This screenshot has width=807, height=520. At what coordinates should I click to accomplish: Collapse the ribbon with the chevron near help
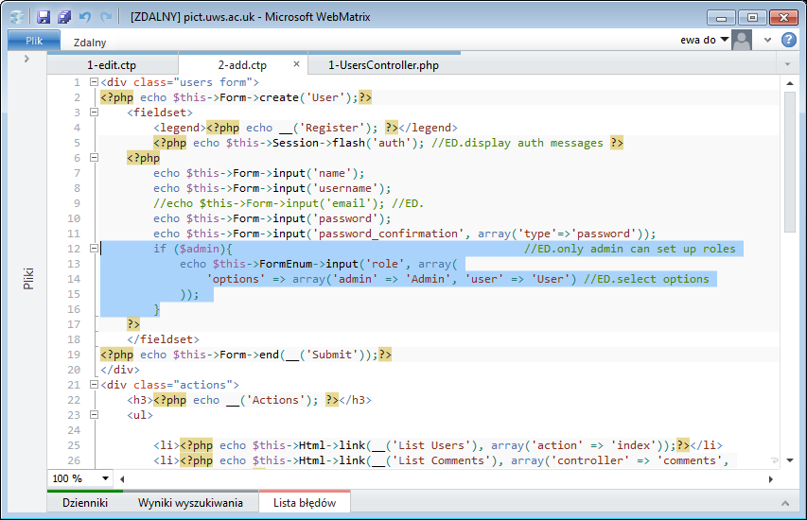point(768,40)
